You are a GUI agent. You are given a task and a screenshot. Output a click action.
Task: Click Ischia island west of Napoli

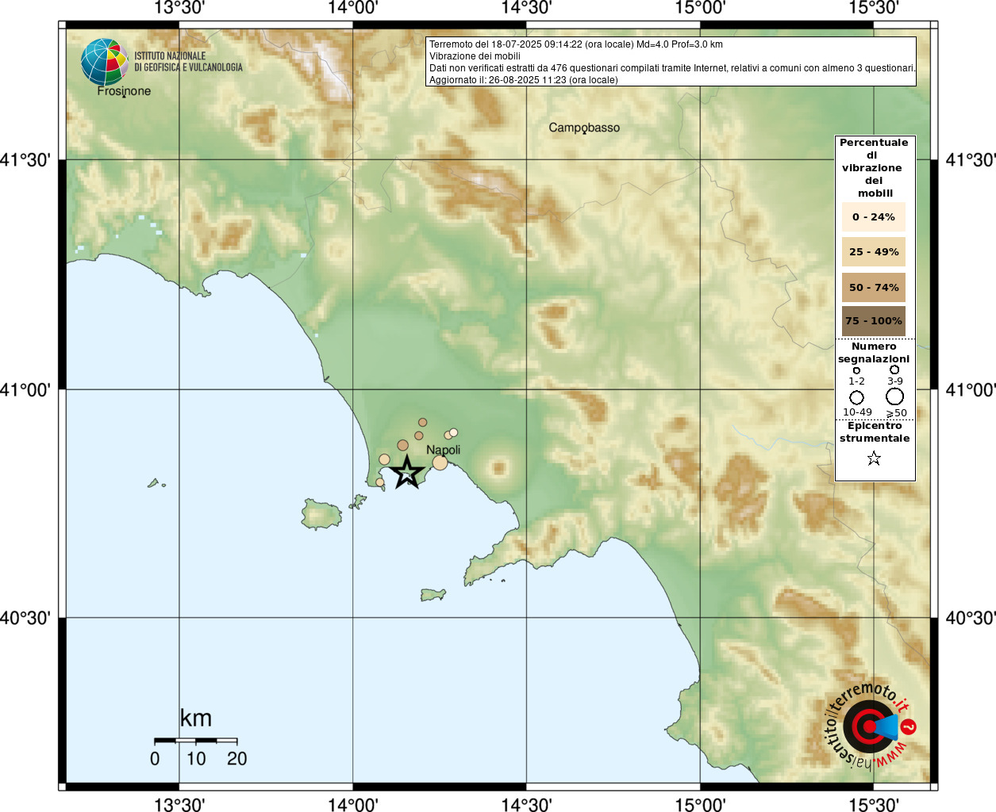[321, 515]
